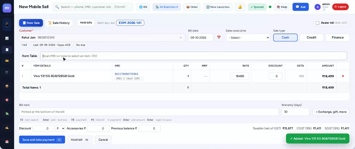The height and width of the screenshot is (149, 355).
Task: Open the All Branches dropdown
Action: pyautogui.click(x=166, y=7)
